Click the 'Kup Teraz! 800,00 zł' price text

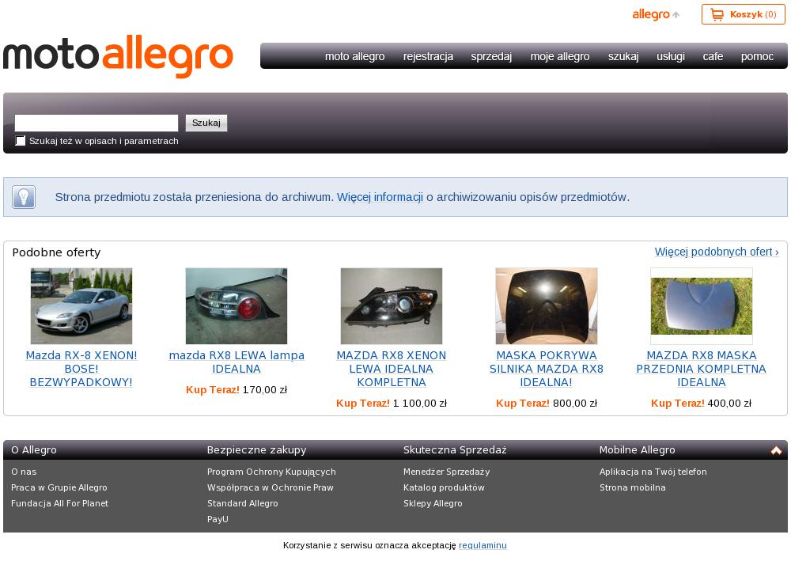pos(547,404)
